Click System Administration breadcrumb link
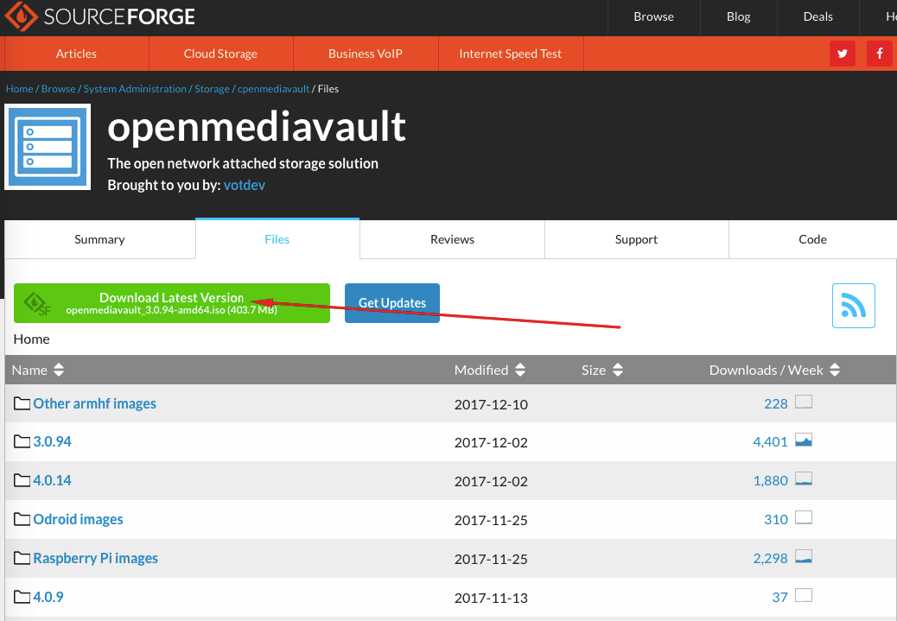Viewport: 897px width, 621px height. [x=135, y=89]
